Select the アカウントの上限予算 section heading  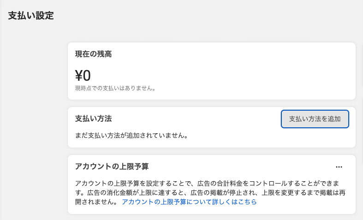pyautogui.click(x=112, y=166)
